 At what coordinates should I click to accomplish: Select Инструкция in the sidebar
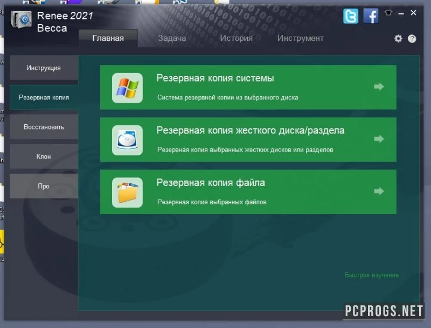pos(44,68)
